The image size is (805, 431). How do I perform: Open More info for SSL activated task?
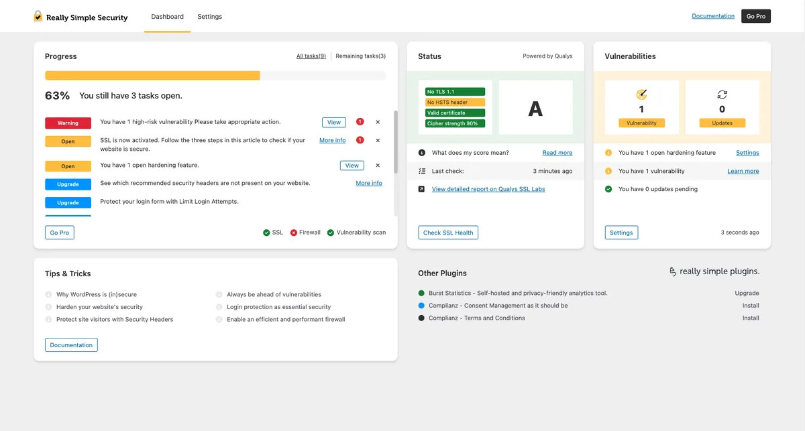click(333, 140)
